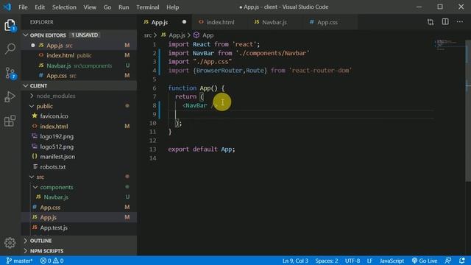Click the App symbol in breadcrumb
Screen dimensions: 471x265
tap(204, 35)
